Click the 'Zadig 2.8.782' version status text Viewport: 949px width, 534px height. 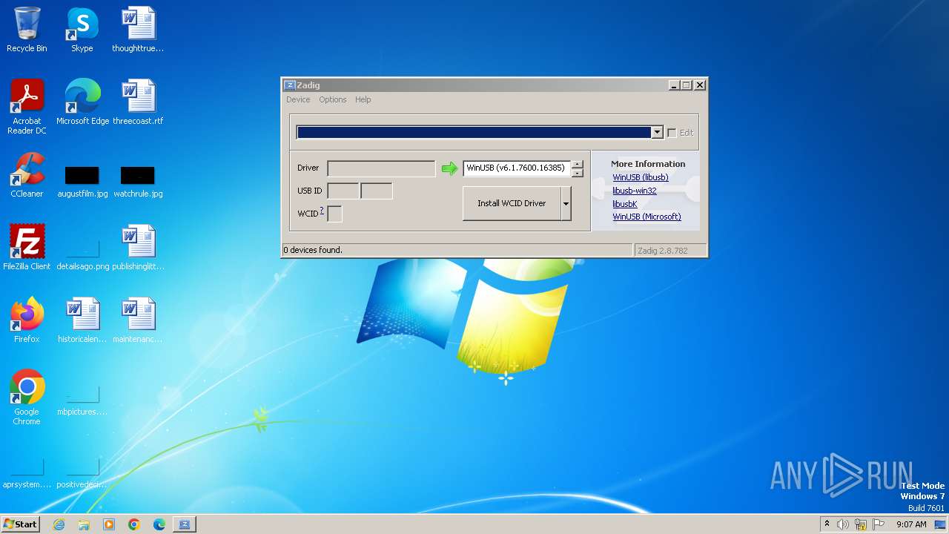click(x=663, y=251)
